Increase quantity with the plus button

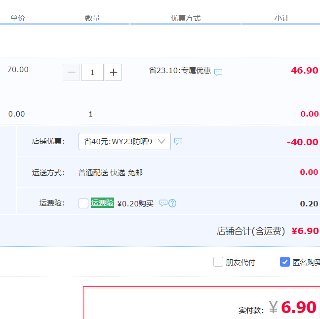113,73
